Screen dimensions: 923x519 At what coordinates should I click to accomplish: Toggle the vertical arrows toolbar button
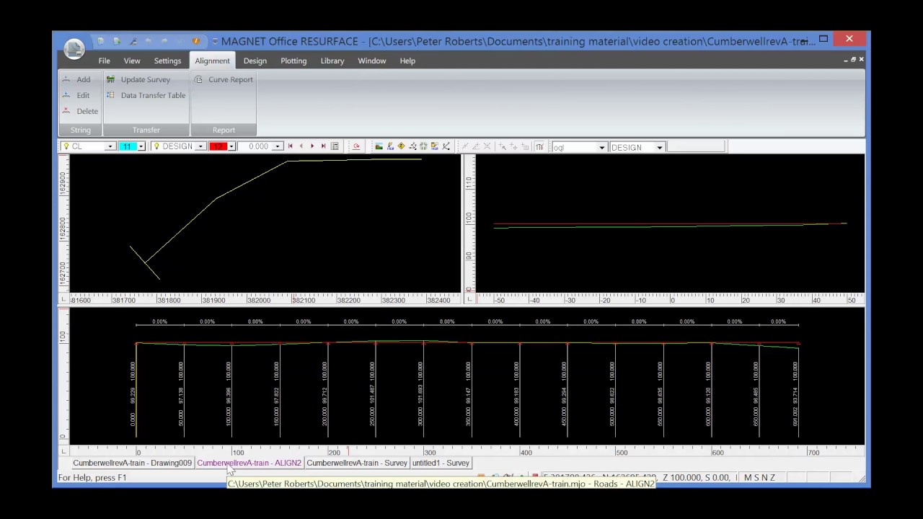tap(539, 146)
